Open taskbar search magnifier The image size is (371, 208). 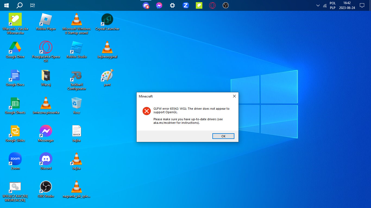pos(20,5)
